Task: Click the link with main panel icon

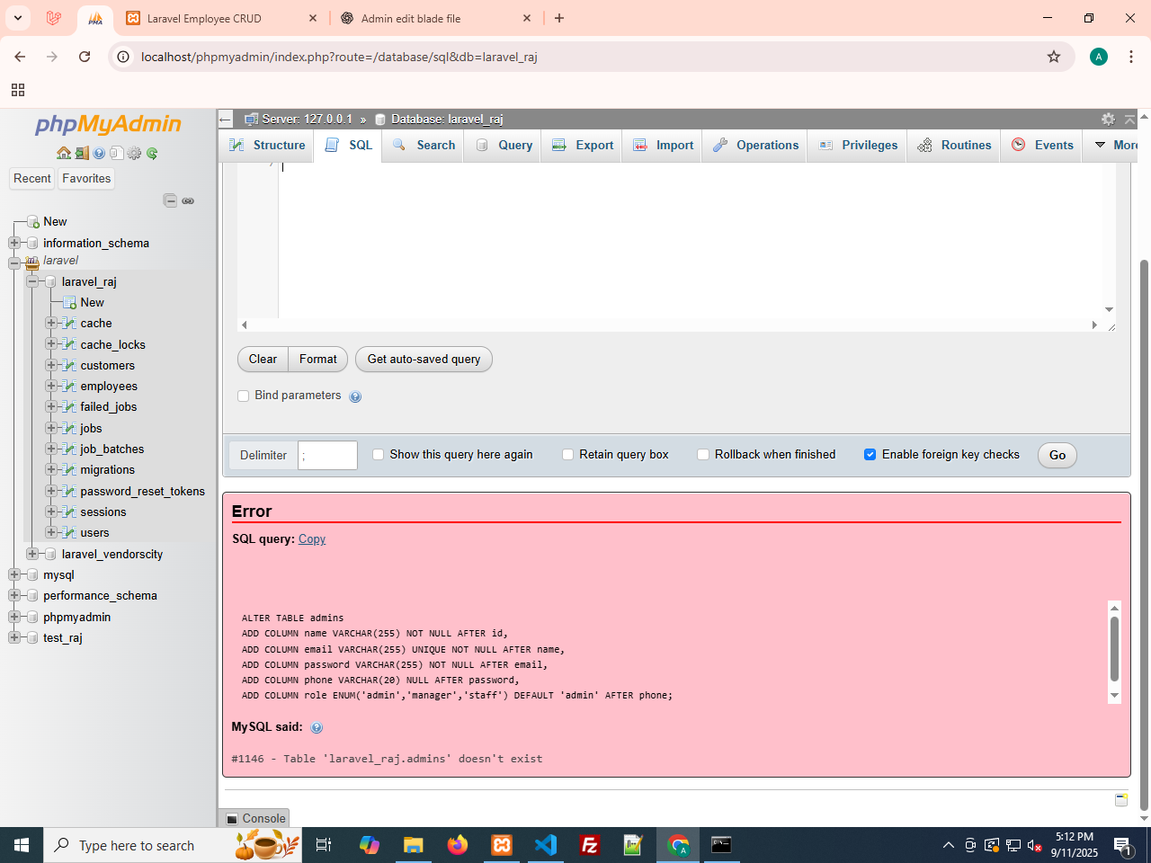Action: 188,201
